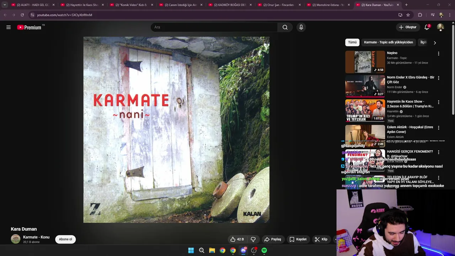
Task: Open the Karmate - Konu channel link
Action: coord(36,237)
